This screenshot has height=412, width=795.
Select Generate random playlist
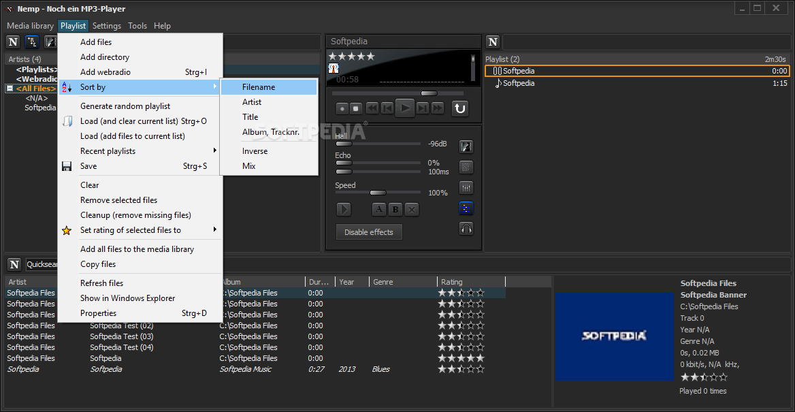[140, 106]
